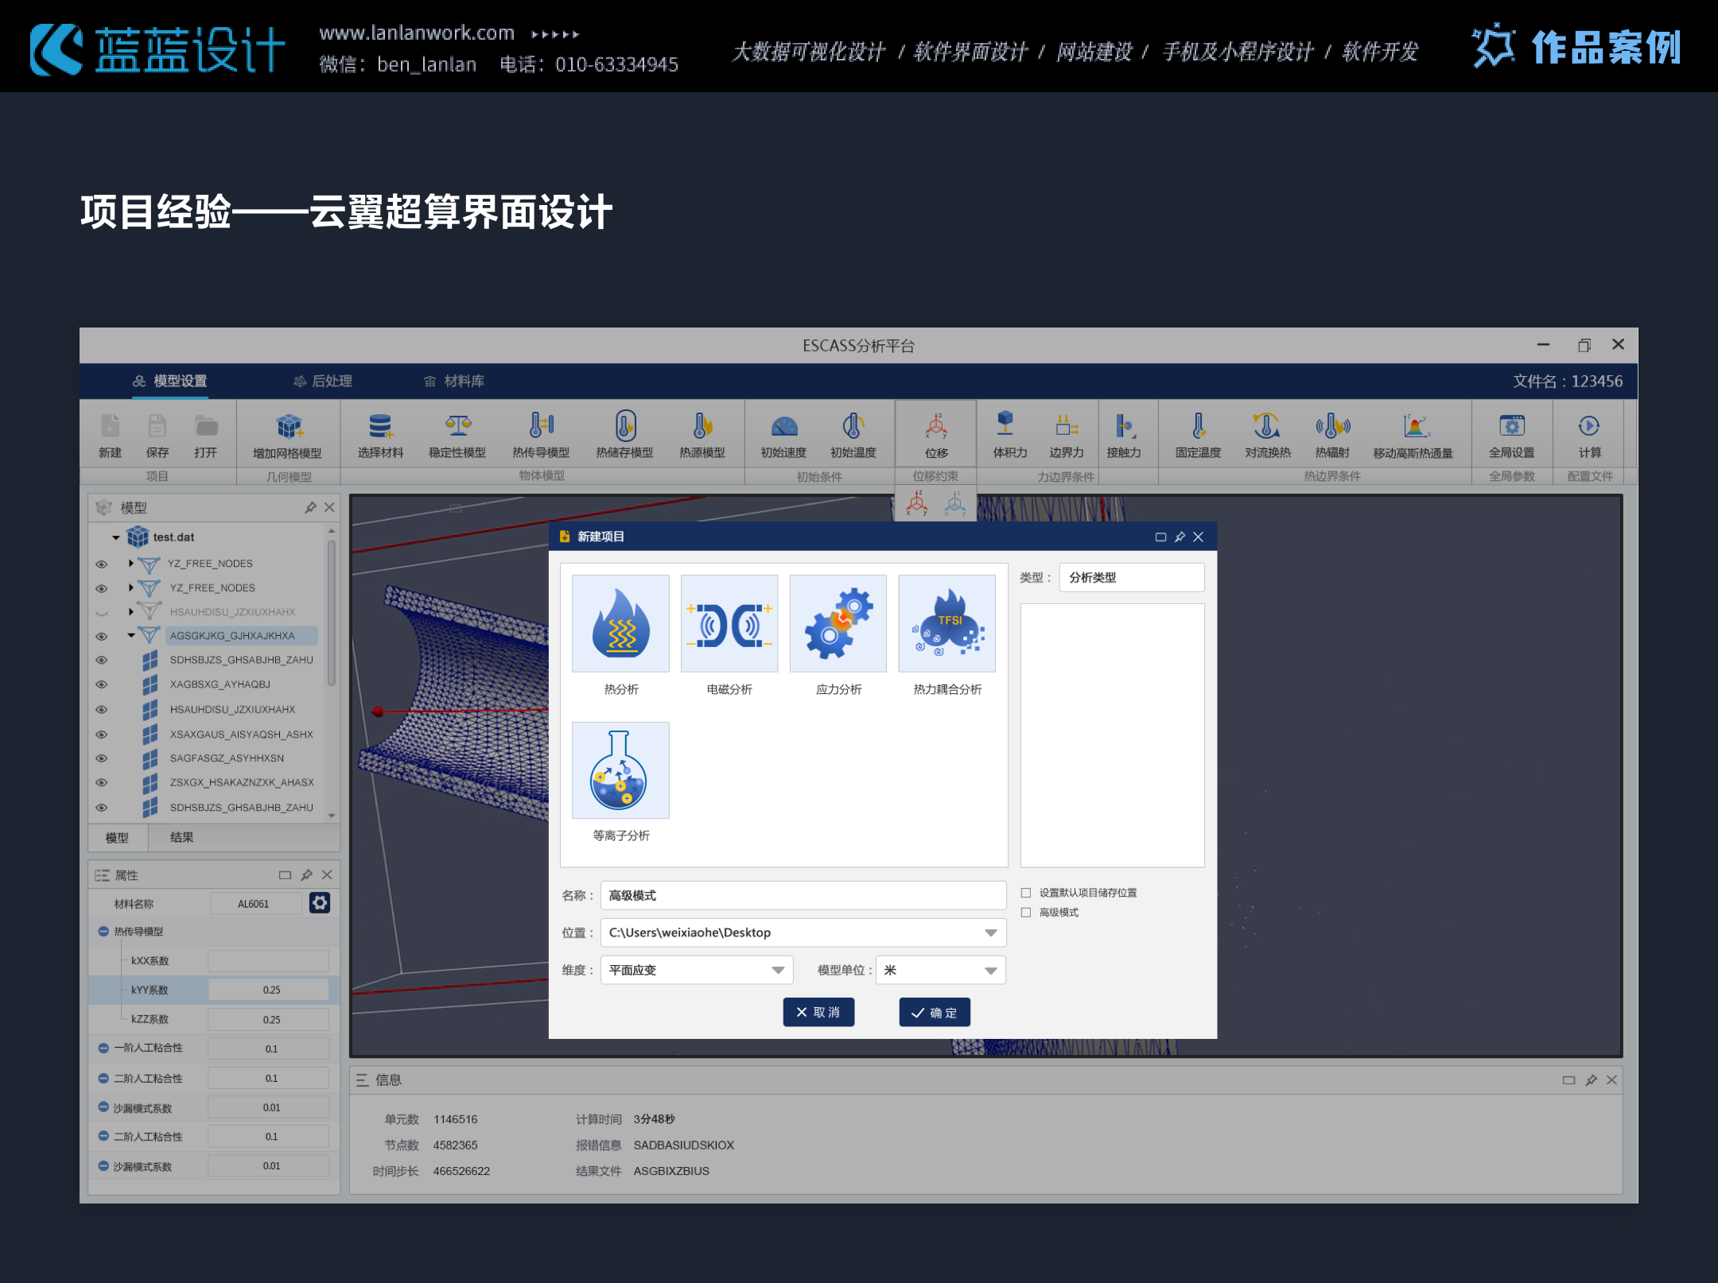
Task: Click the 增加网格模型 toolbar icon
Action: click(288, 427)
